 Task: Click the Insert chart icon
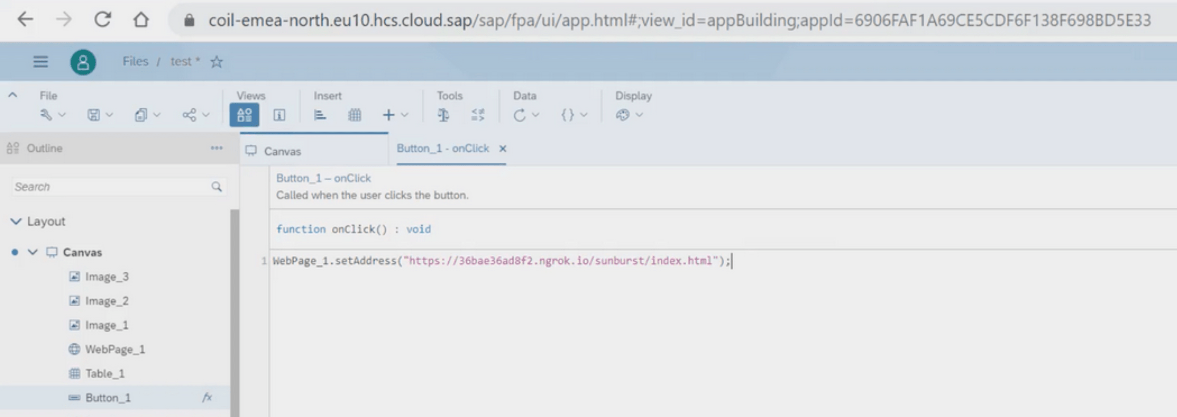[320, 115]
